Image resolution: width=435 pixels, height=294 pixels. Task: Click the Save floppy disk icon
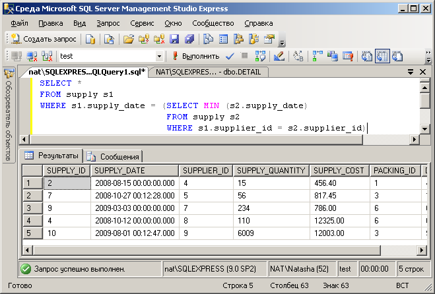(x=175, y=39)
